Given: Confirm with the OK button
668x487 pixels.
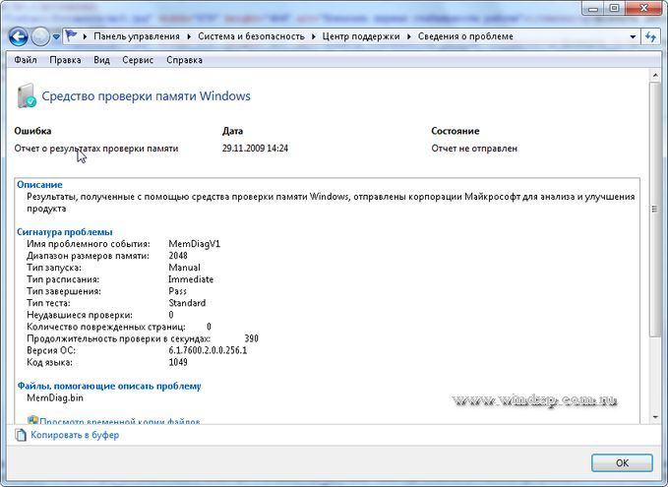Looking at the screenshot, I should 622,463.
